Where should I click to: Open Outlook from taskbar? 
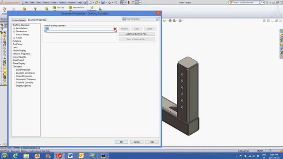(x=81, y=156)
